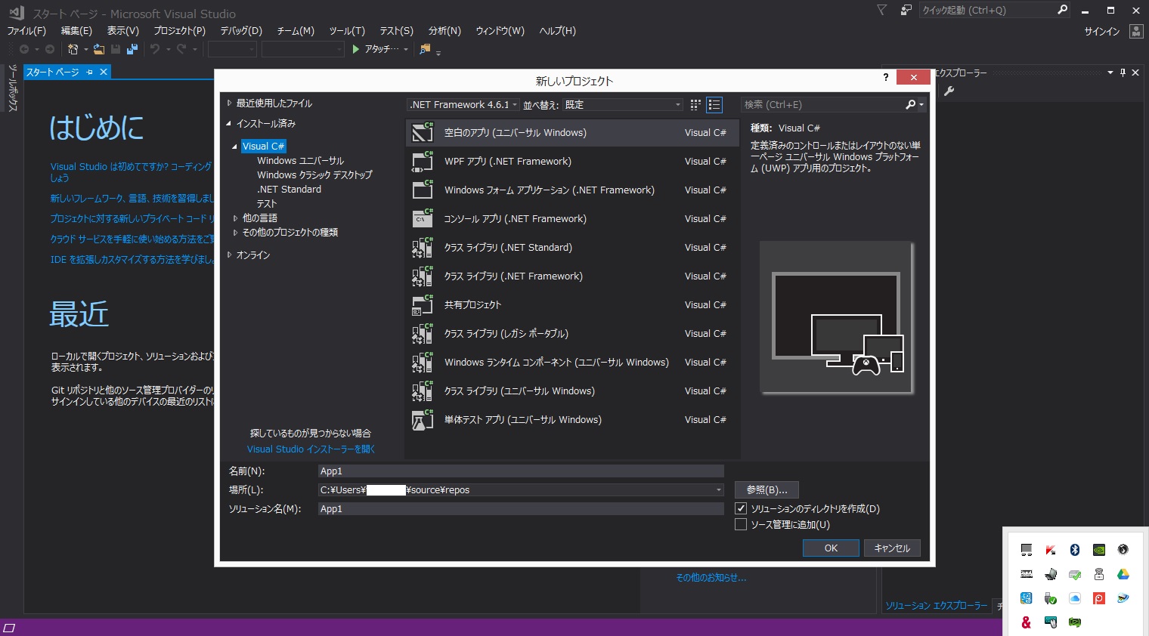Open the ツールボックス vertical side tab
This screenshot has height=636, width=1149.
[12, 88]
